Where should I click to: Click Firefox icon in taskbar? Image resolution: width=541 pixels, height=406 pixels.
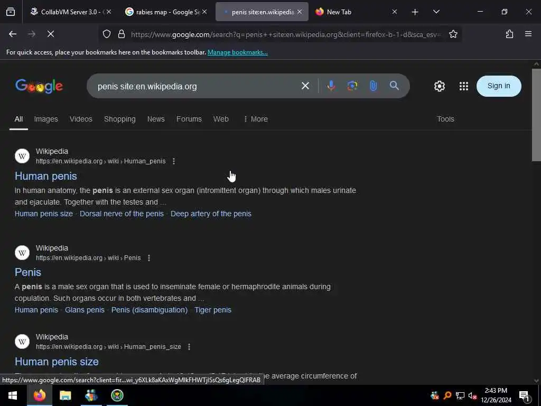(x=39, y=395)
